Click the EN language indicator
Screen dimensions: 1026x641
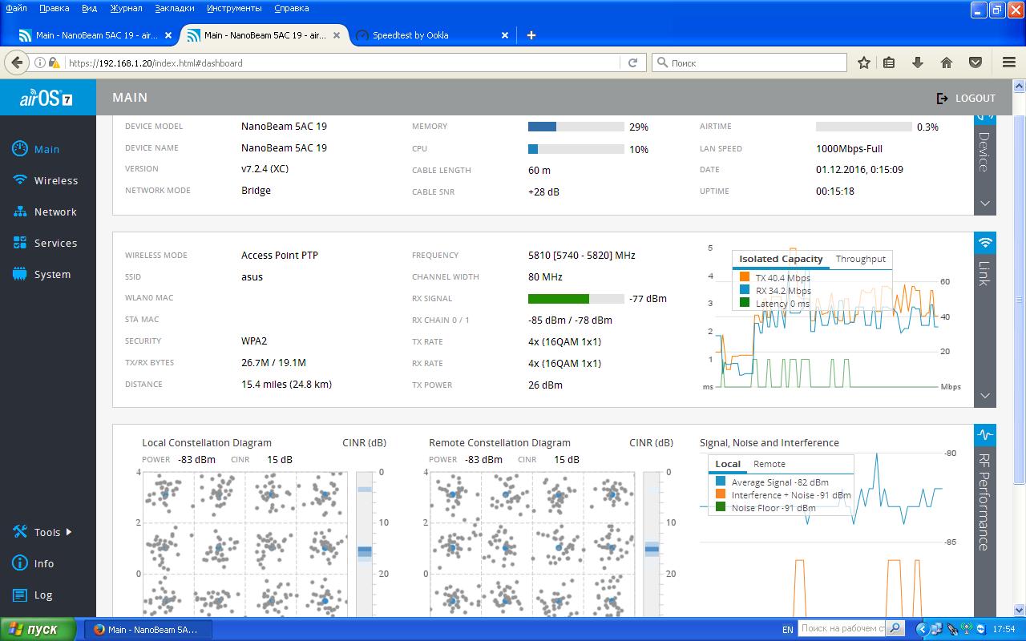[x=788, y=630]
